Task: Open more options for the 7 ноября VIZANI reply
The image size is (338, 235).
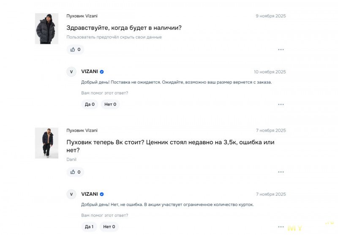Action: tap(281, 227)
